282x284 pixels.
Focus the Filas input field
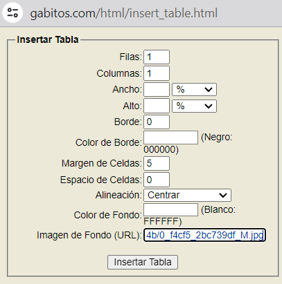point(157,57)
